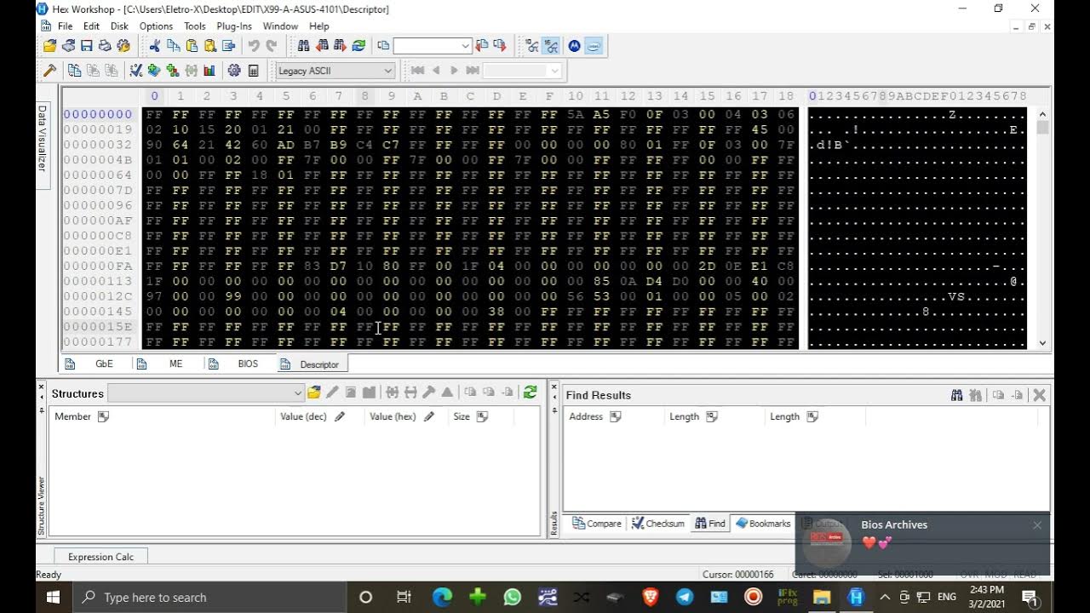This screenshot has width=1090, height=613.
Task: Open the Window menu
Action: pos(280,26)
